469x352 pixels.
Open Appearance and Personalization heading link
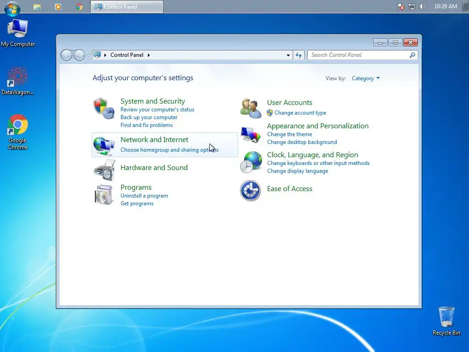click(318, 126)
